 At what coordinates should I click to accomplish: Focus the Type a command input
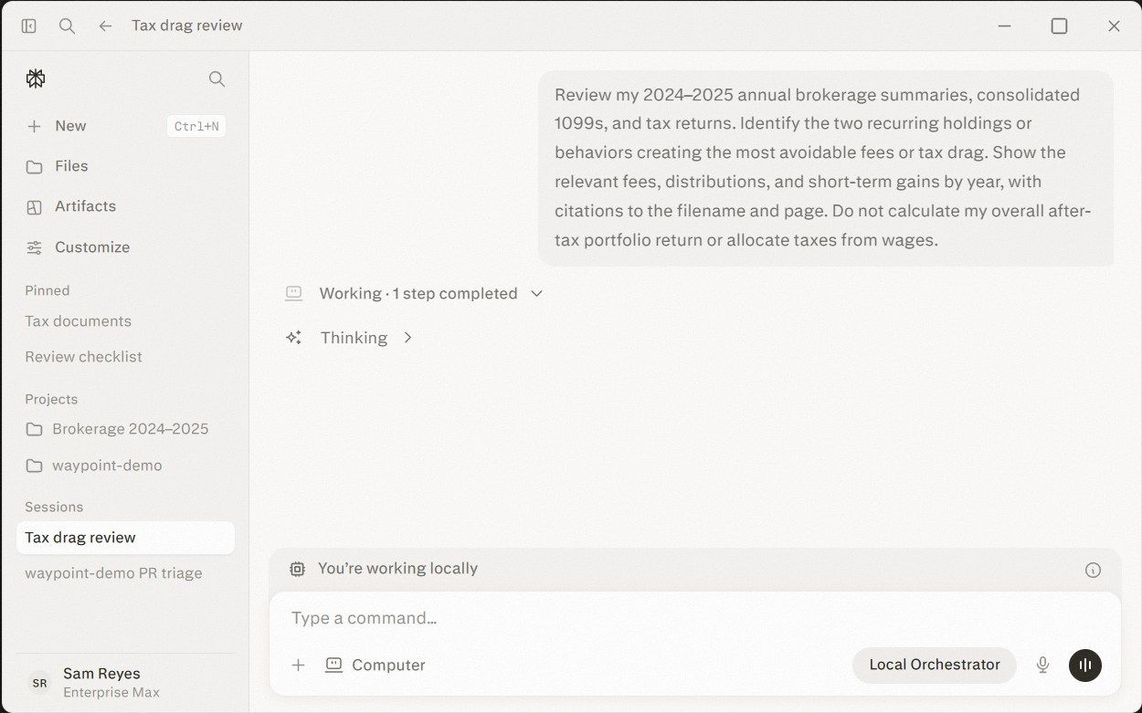pyautogui.click(x=694, y=618)
